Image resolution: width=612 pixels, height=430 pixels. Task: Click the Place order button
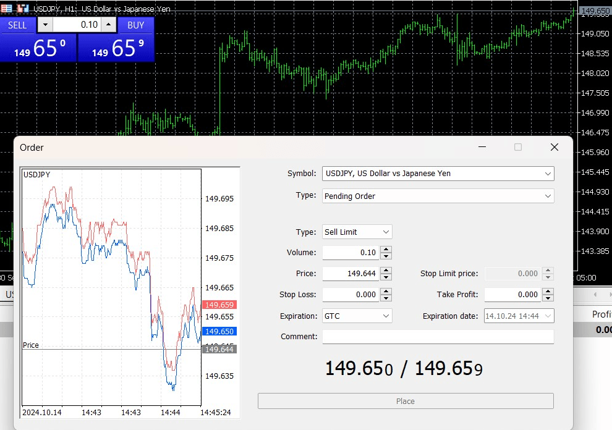click(x=406, y=401)
